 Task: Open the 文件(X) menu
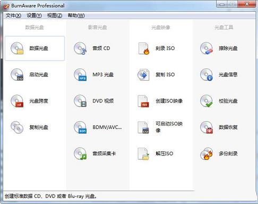pos(13,15)
